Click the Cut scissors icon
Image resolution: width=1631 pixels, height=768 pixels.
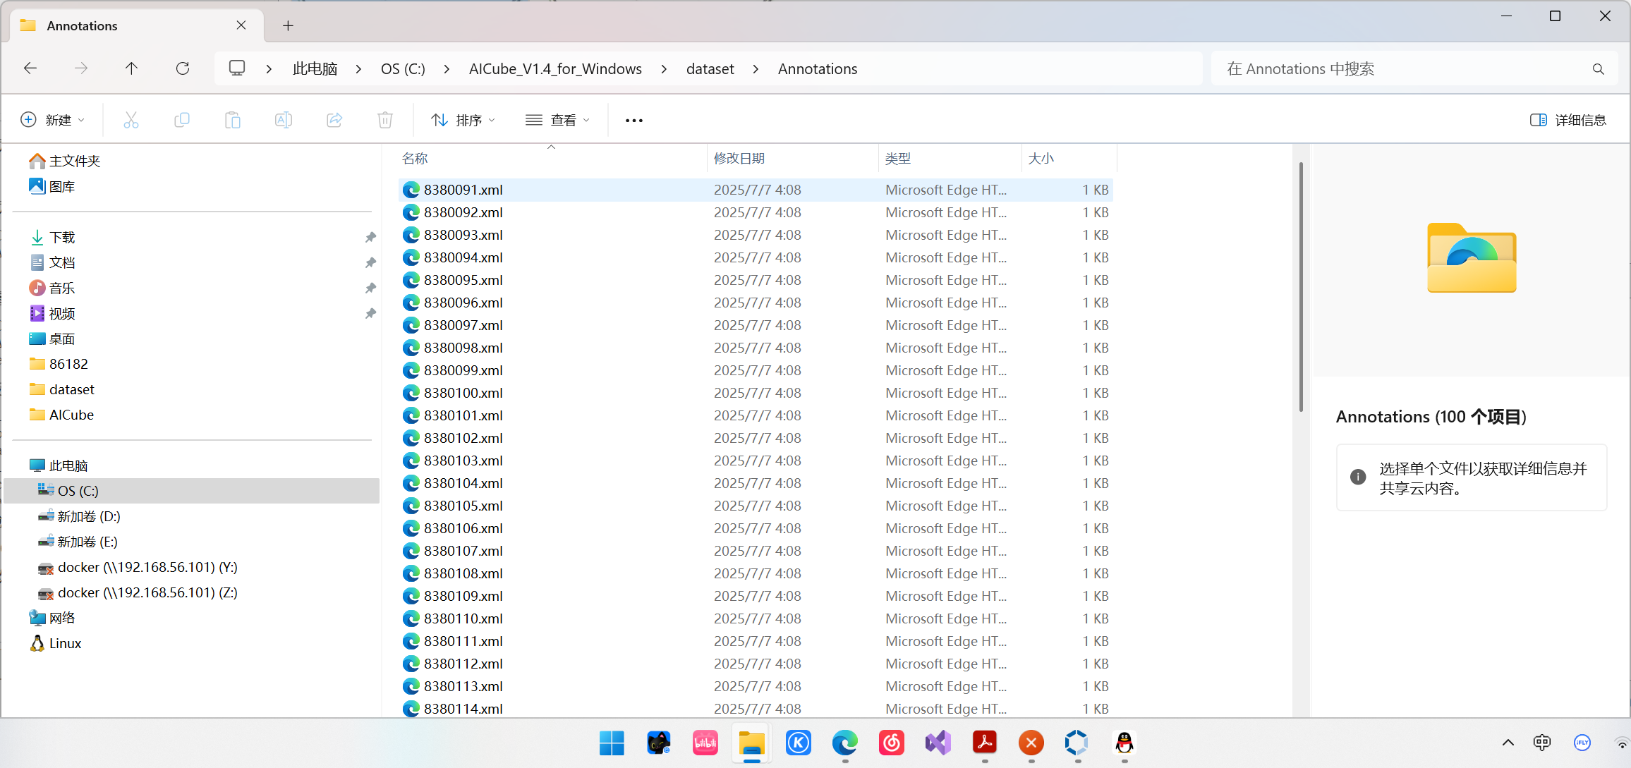click(x=131, y=120)
